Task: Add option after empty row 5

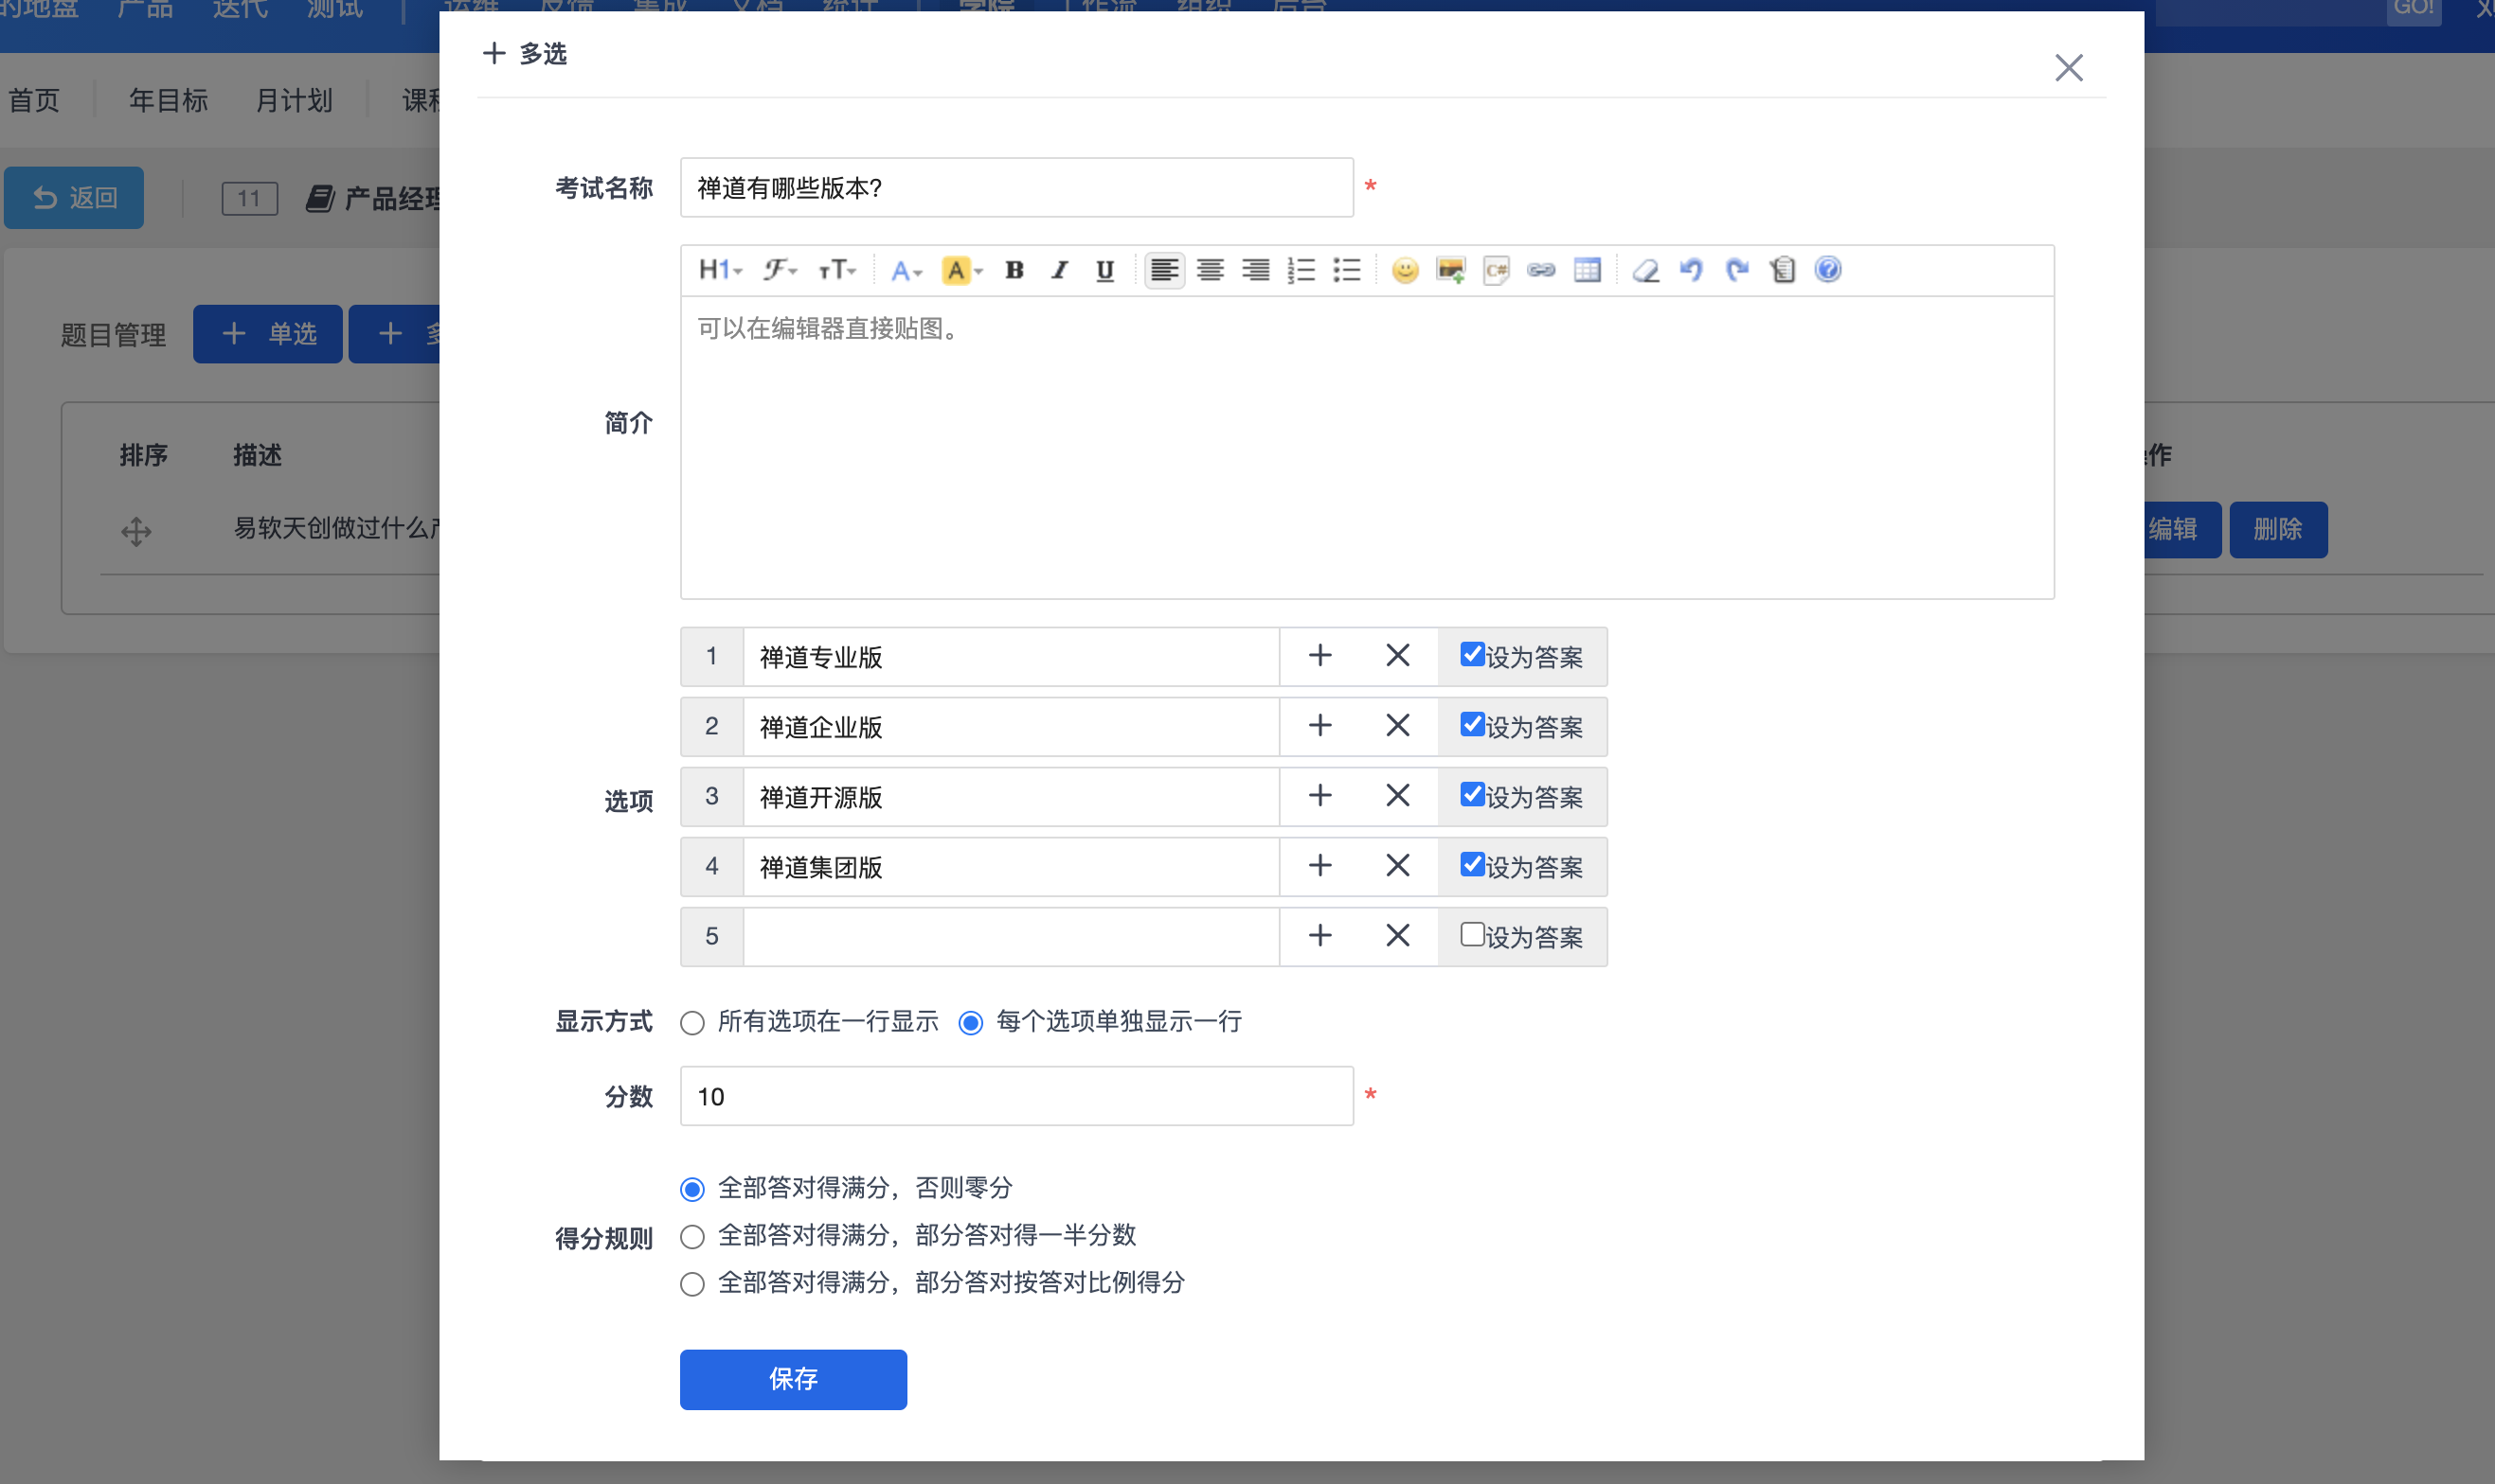Action: (x=1320, y=936)
